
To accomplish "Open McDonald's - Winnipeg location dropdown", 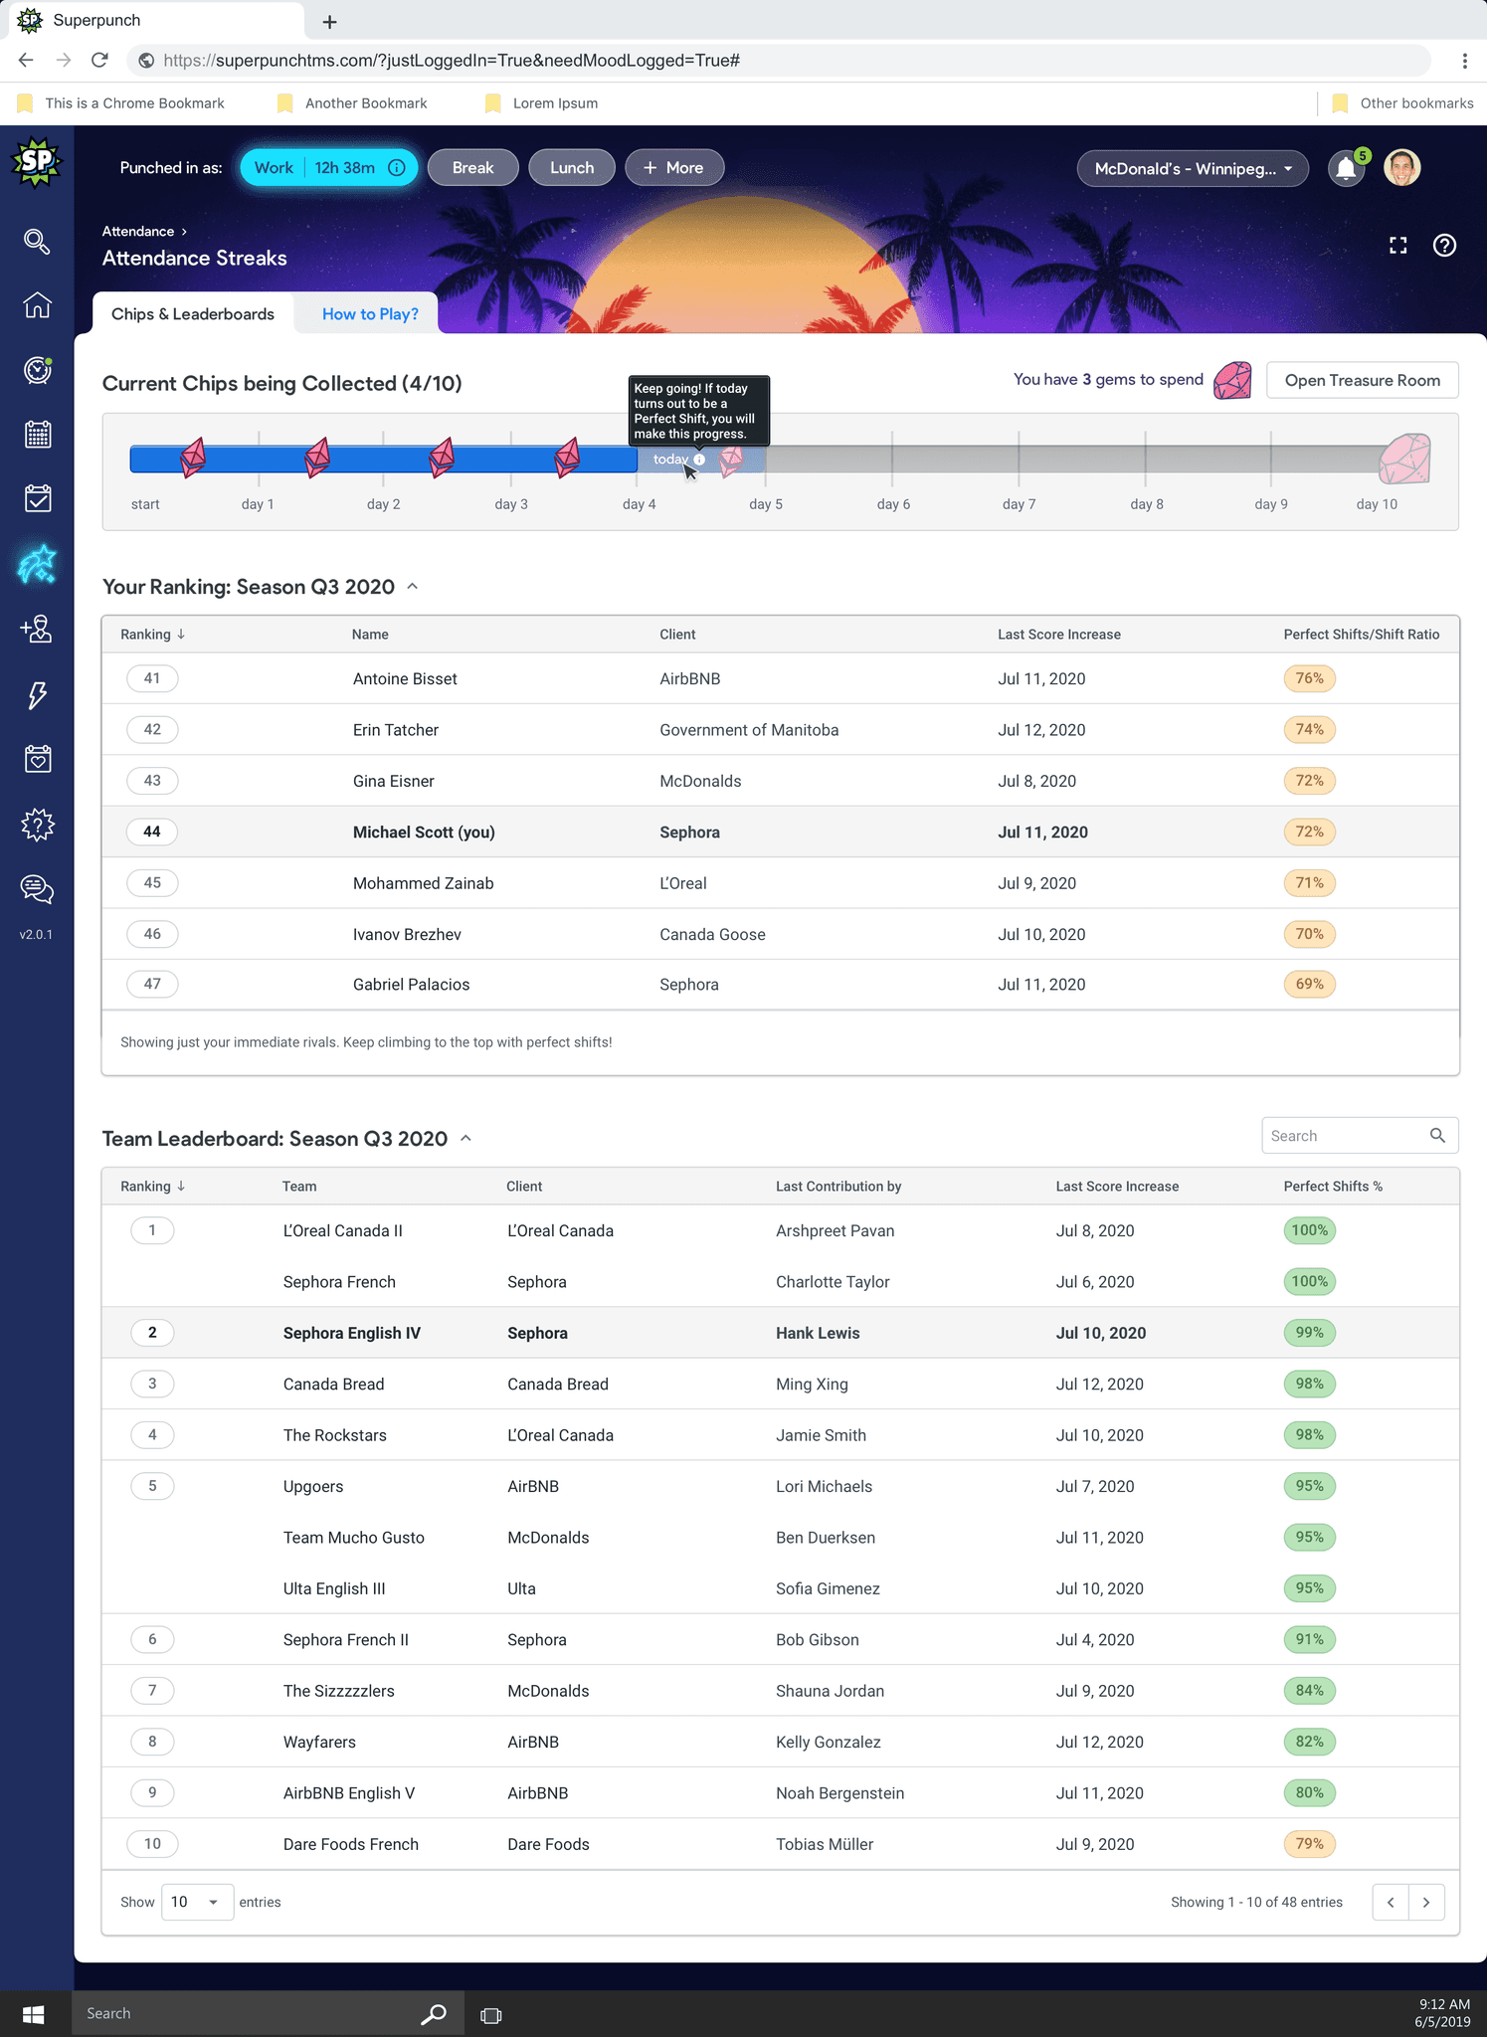I will click(1193, 169).
